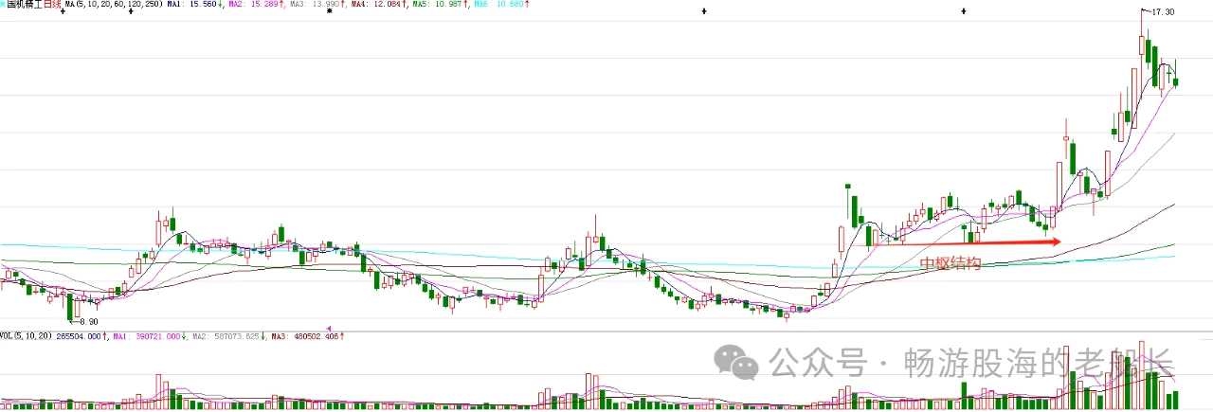Click the 国机精工 stock name label

pos(25,5)
